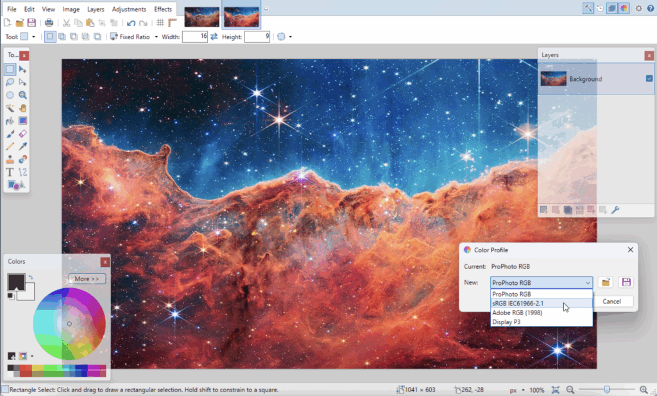Viewport: 657px width, 396px height.
Task: Open the Effects menu
Action: coord(163,10)
